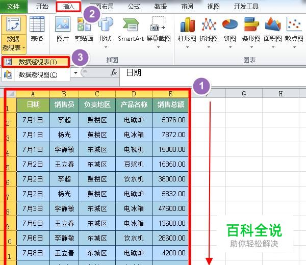Viewport: 306px width, 265px height.
Task: Expand the 饼图 dropdown arrow
Action: click(x=231, y=47)
